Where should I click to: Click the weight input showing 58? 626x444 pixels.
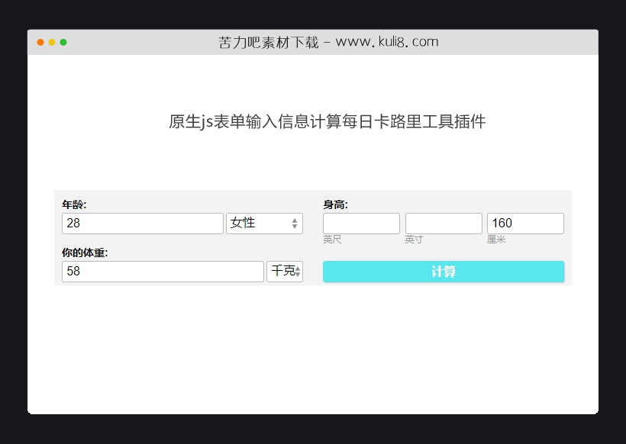coord(160,271)
